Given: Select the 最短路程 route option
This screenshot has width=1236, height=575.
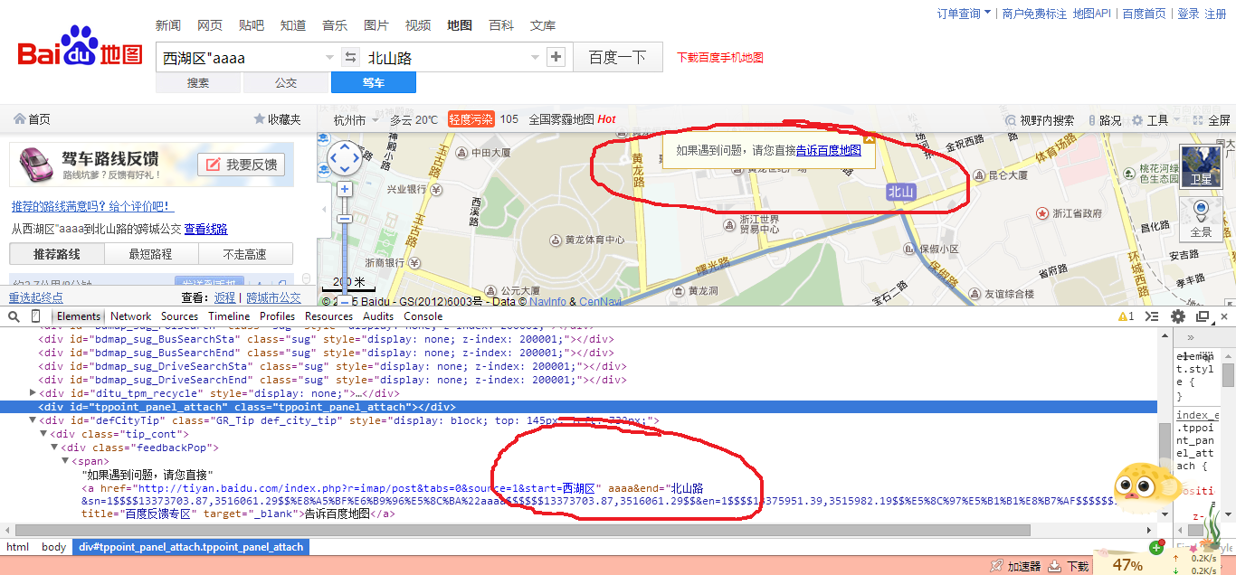Looking at the screenshot, I should pos(151,254).
